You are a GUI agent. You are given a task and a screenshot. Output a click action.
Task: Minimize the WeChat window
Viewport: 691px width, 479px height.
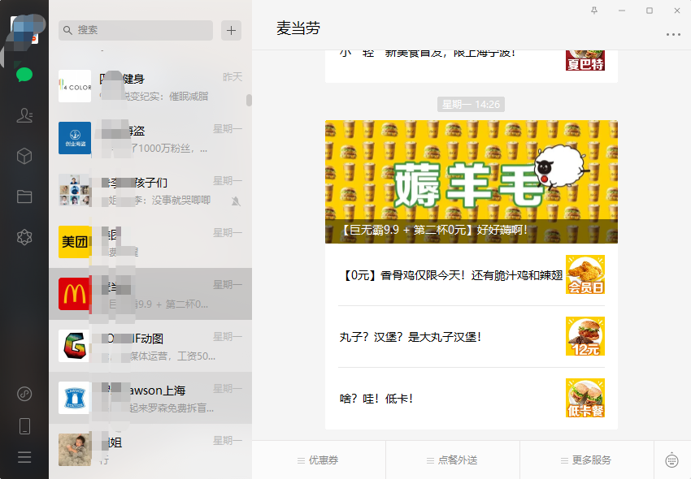point(622,11)
